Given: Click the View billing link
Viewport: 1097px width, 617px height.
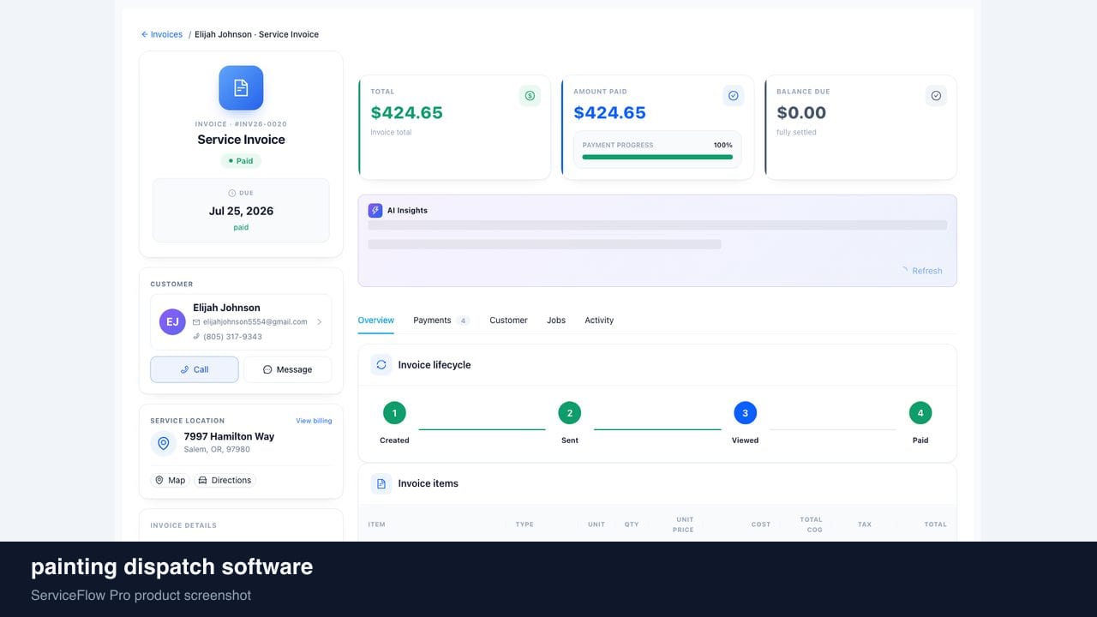Looking at the screenshot, I should point(314,421).
